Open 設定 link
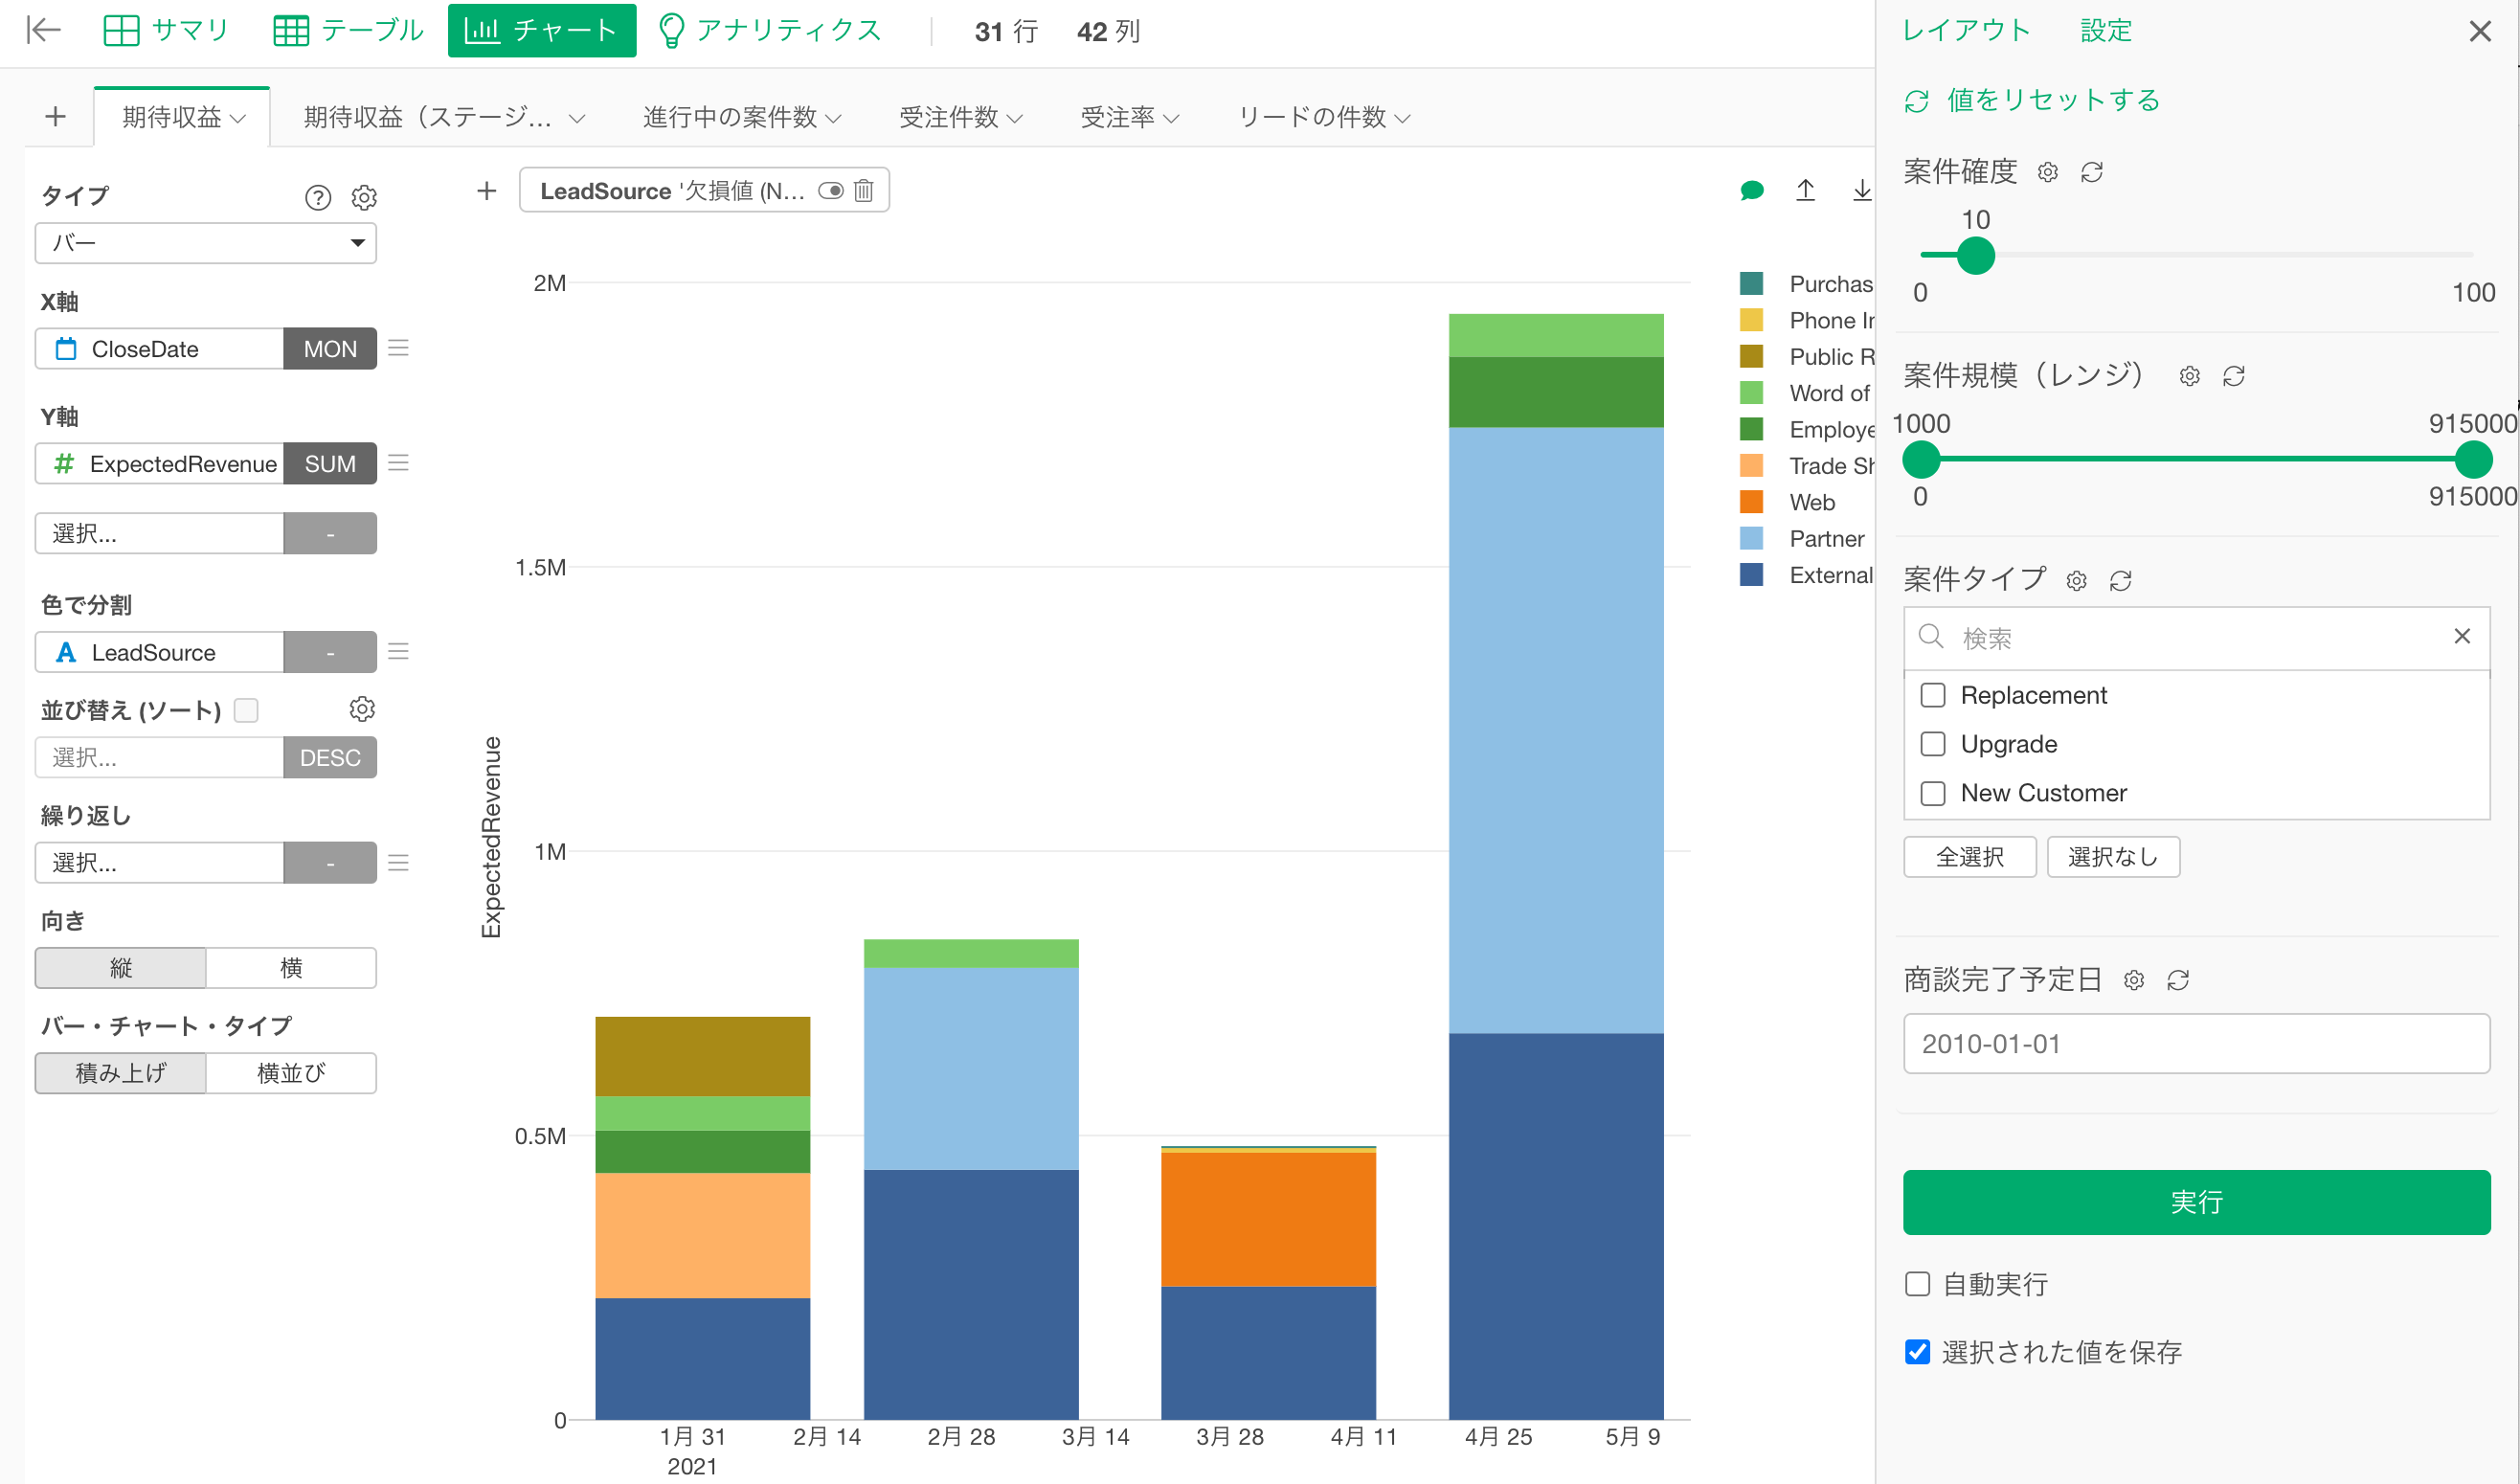 click(x=2106, y=30)
